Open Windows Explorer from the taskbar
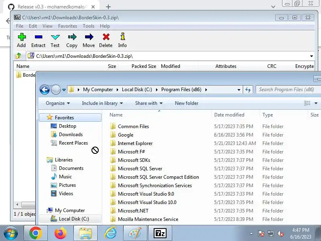 [x=85, y=233]
